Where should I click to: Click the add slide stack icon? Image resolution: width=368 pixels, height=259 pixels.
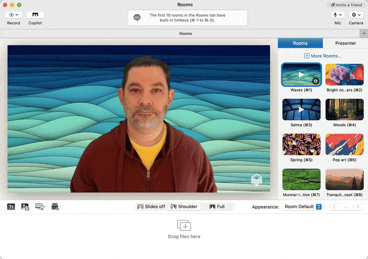coord(55,207)
